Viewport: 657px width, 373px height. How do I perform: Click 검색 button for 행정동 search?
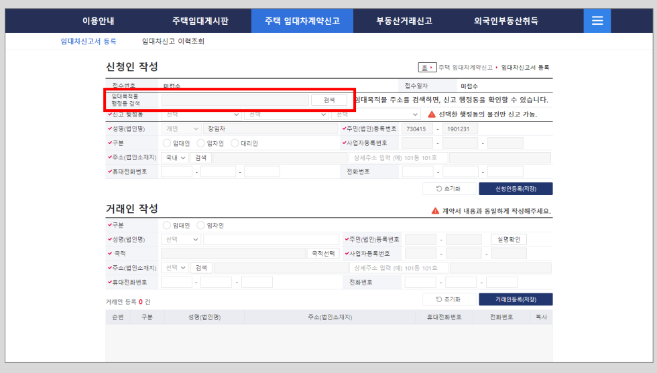coord(329,100)
